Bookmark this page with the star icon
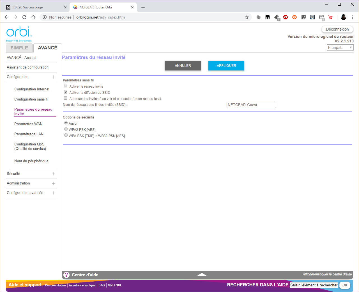 [x=247, y=17]
